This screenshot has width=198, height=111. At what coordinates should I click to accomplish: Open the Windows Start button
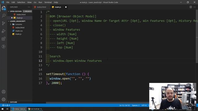pos(2,109)
